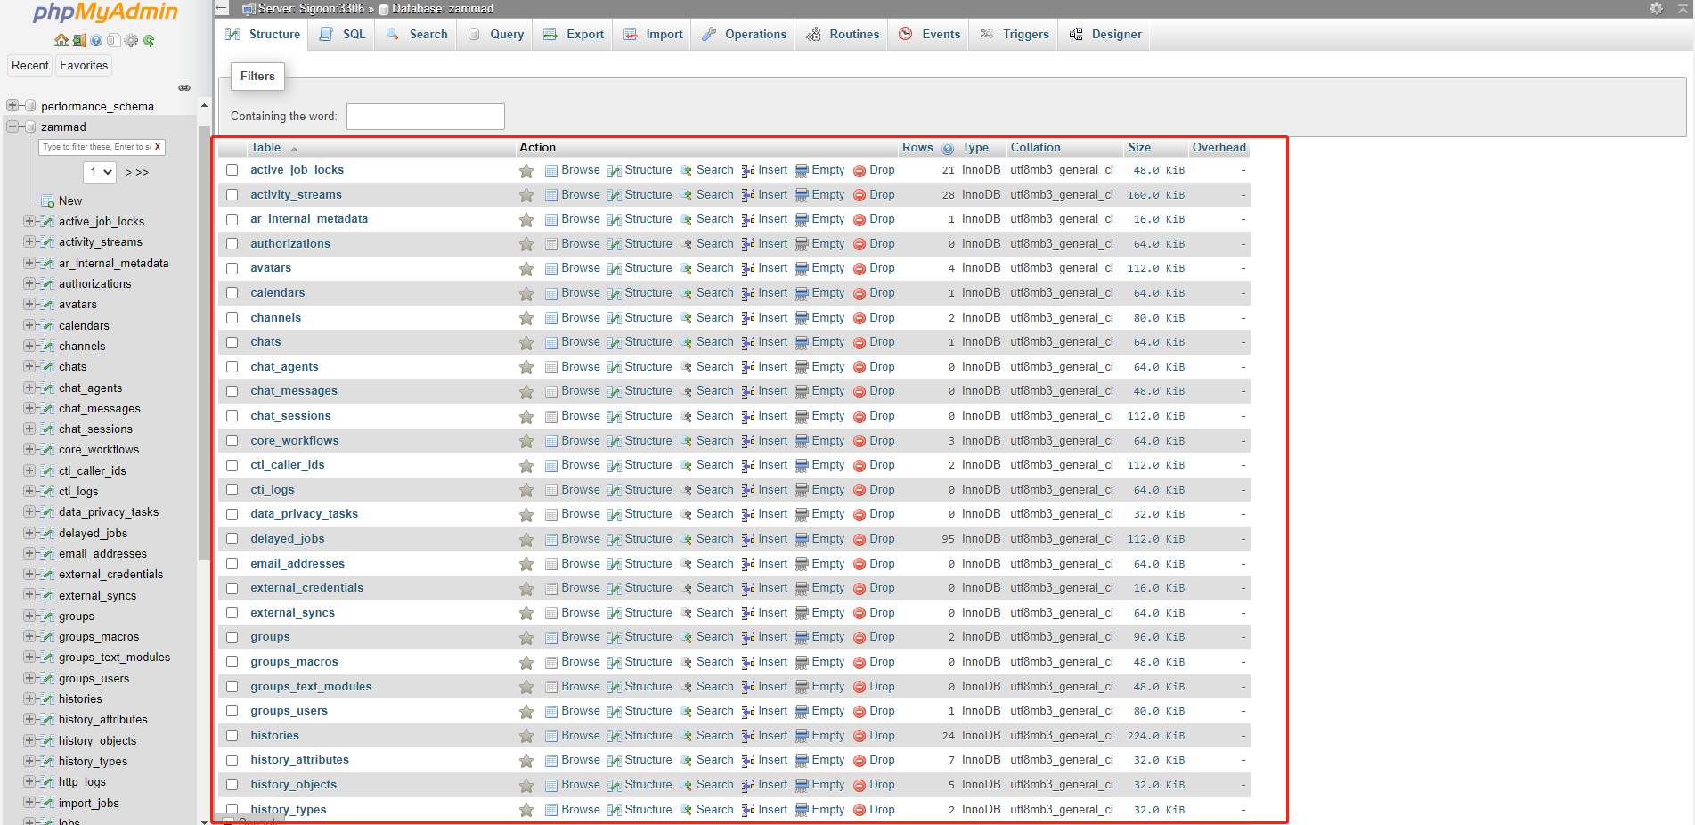The image size is (1695, 825).
Task: Open the Triggers tab
Action: click(1015, 35)
